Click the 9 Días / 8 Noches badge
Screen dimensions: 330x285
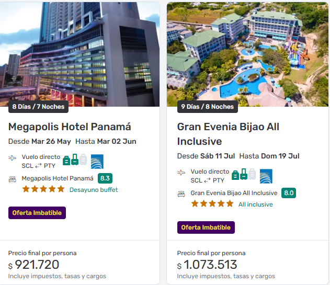point(207,107)
